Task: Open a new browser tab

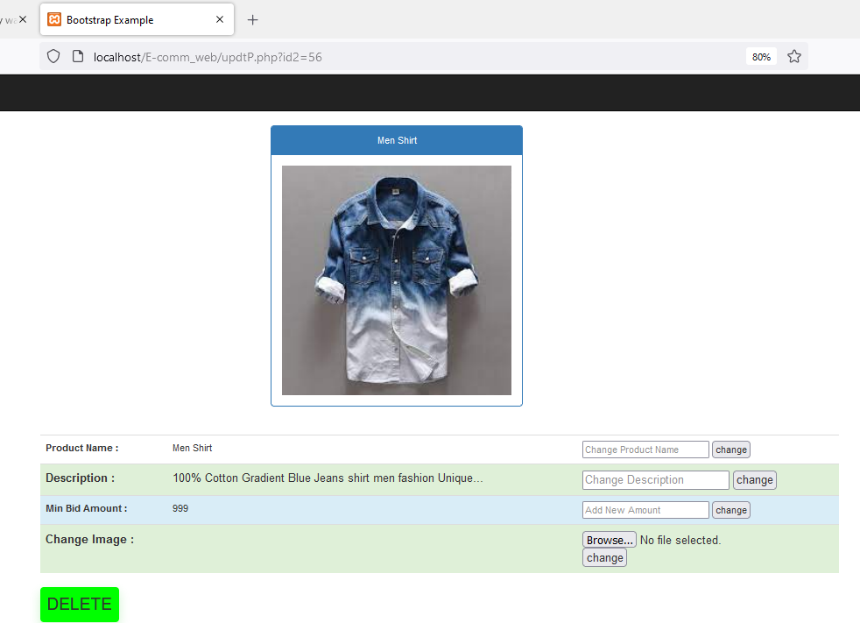Action: [252, 20]
